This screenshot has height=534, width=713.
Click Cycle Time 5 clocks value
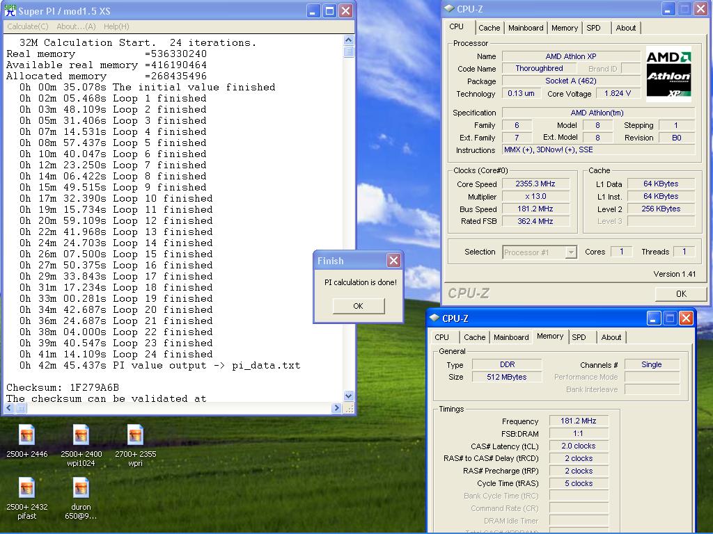[x=579, y=484]
